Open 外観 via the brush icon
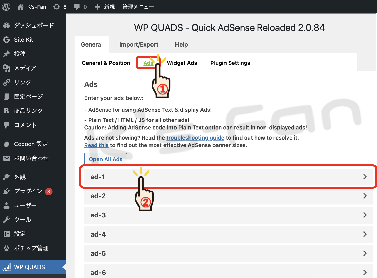This screenshot has width=377, height=278. 6,177
